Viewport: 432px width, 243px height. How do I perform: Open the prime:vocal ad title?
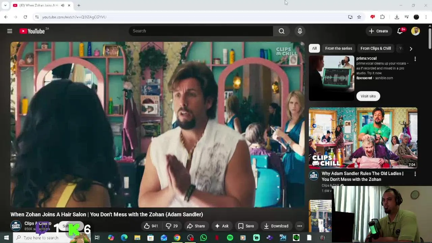click(x=366, y=58)
